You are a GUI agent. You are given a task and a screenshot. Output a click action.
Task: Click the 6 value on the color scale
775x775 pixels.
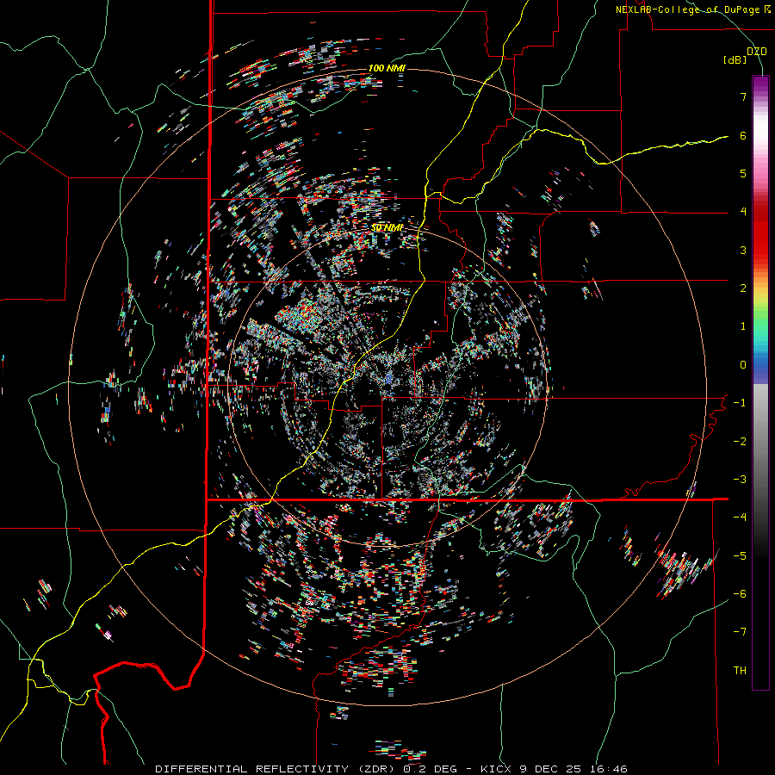pos(743,135)
